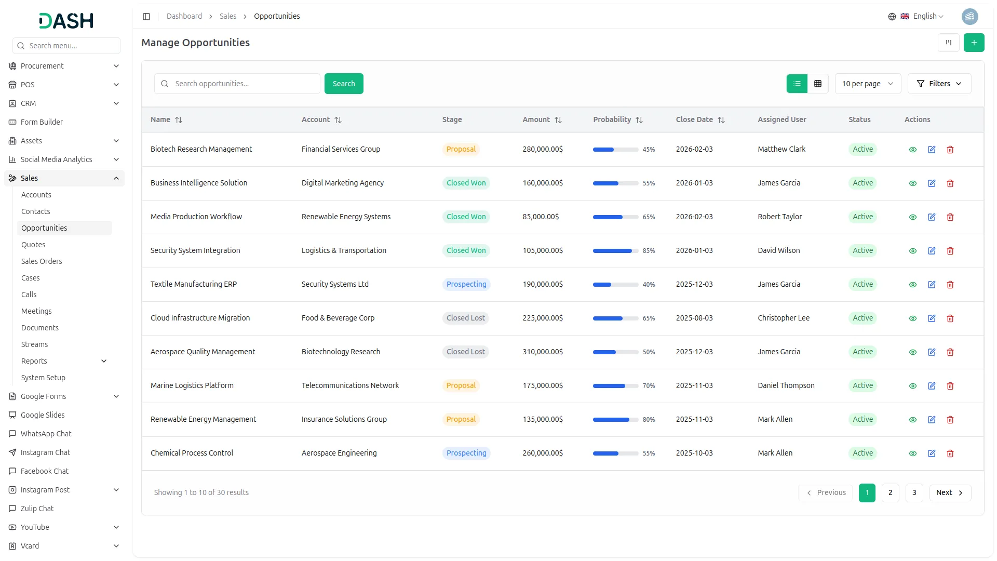Viewport: 997px width, 561px height.
Task: Edit the Biotech Research Management opportunity
Action: tap(932, 150)
